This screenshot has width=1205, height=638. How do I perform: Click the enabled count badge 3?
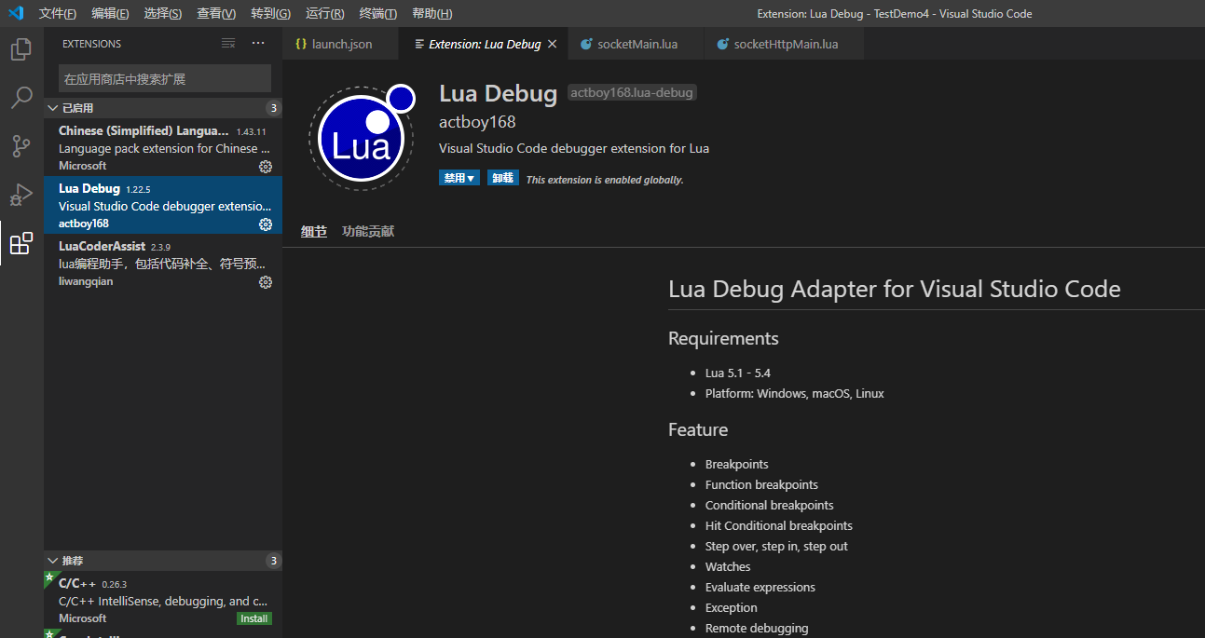click(x=273, y=108)
